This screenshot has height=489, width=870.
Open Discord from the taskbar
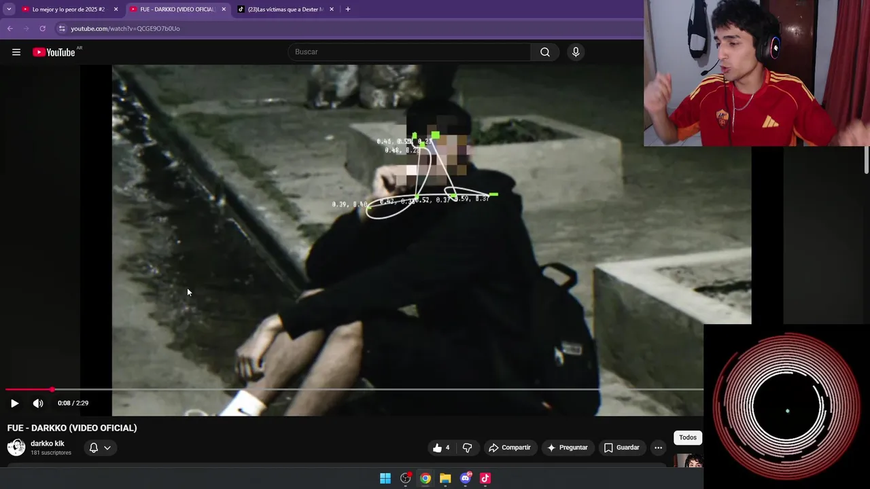click(x=466, y=478)
